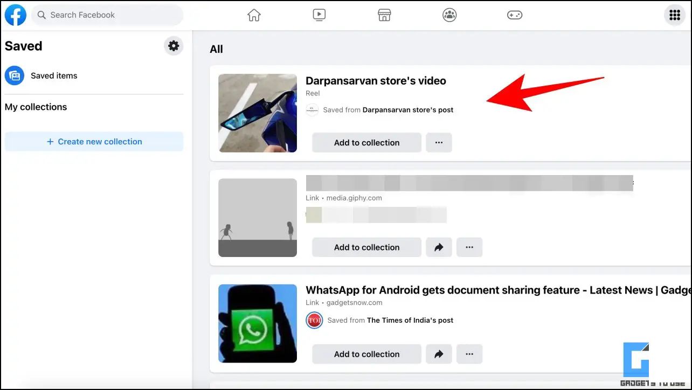Screen dimensions: 692x390
Task: Click the Saved items icon
Action: pyautogui.click(x=15, y=75)
